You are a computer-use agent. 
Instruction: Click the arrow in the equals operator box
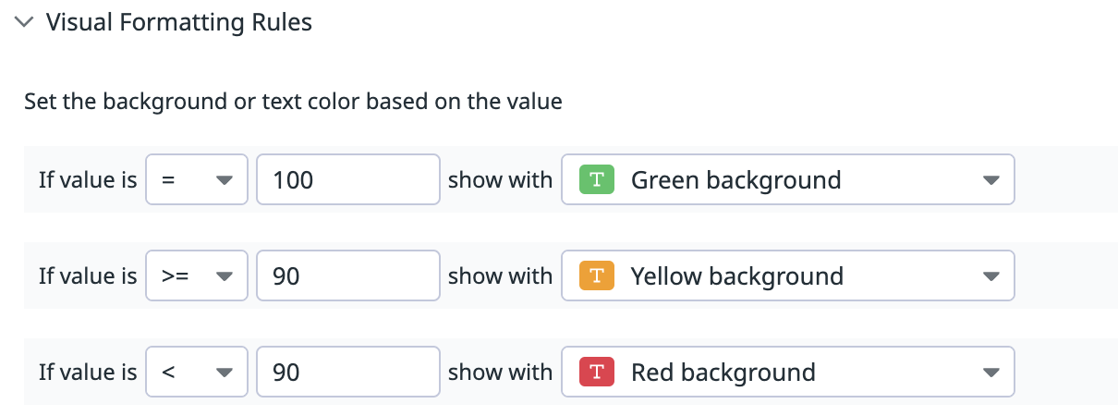pyautogui.click(x=224, y=180)
